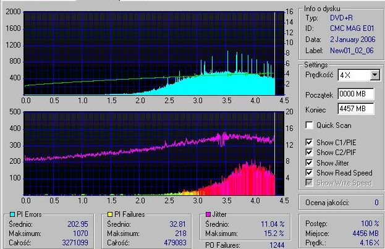385x249 pixels.
Task: Click PI Errors maximum value 1070
Action: pyautogui.click(x=80, y=234)
